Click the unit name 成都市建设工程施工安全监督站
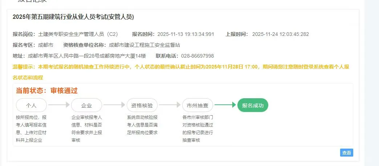379x166 pixels. click(144, 45)
